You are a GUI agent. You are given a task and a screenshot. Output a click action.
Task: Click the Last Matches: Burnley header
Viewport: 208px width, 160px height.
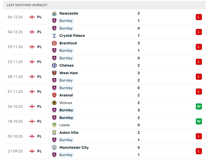27,5
